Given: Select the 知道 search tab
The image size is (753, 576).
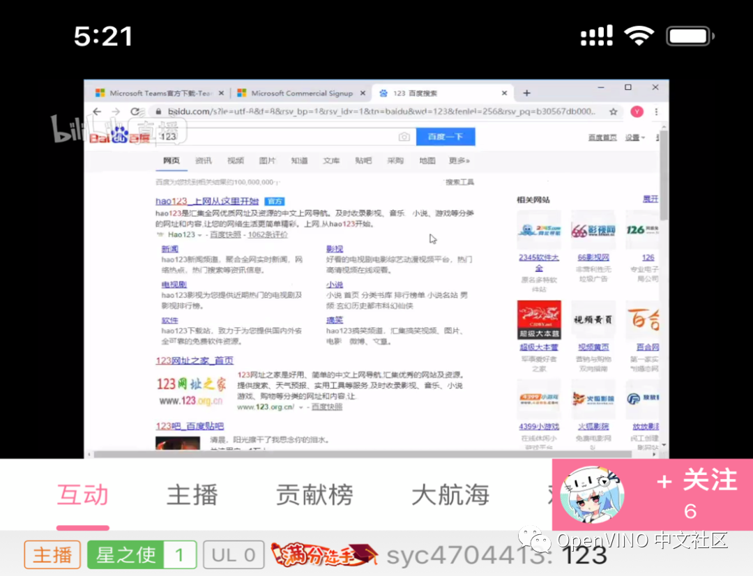Looking at the screenshot, I should (299, 160).
